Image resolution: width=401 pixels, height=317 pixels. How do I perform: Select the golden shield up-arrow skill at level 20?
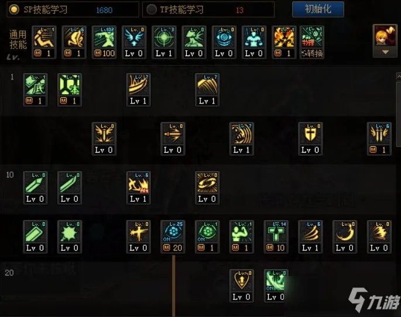(x=242, y=286)
